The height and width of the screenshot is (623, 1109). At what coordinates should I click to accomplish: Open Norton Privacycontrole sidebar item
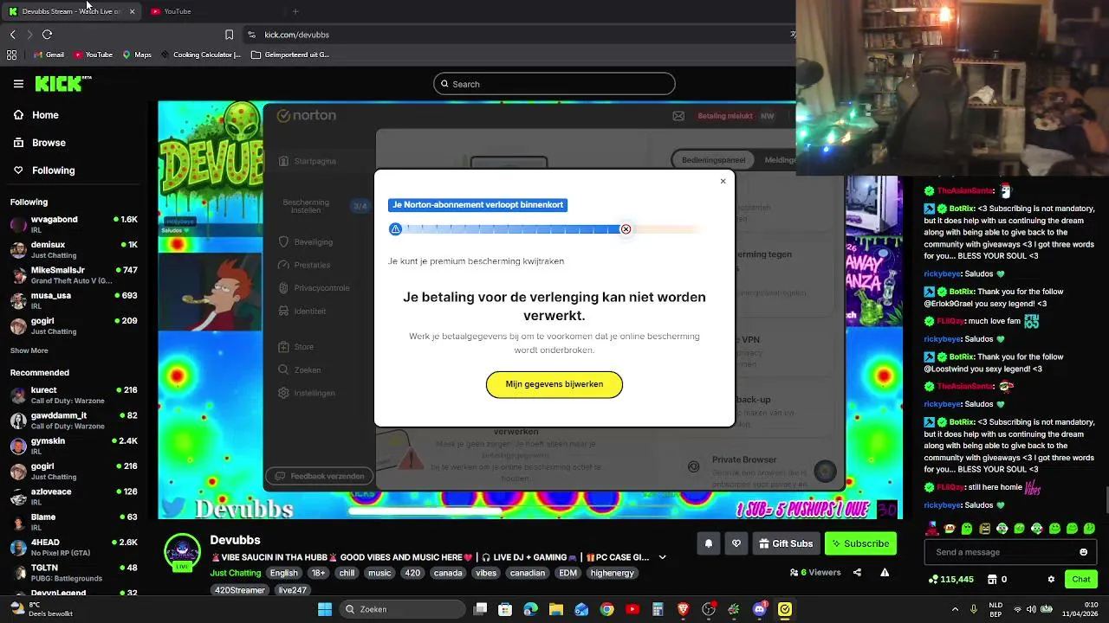point(314,288)
